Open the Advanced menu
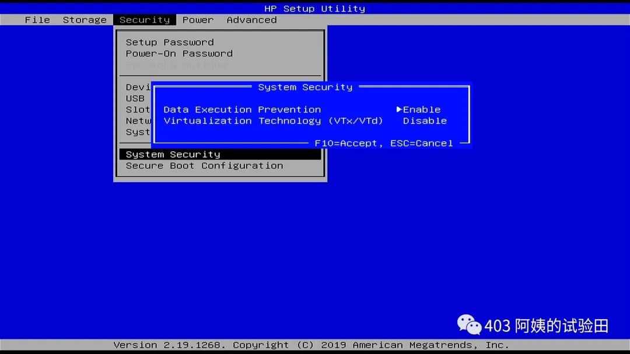This screenshot has width=630, height=354. (251, 20)
